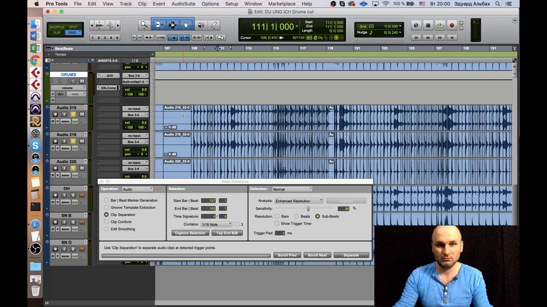Select the Pencil tool
547x307 pixels.
(x=214, y=25)
